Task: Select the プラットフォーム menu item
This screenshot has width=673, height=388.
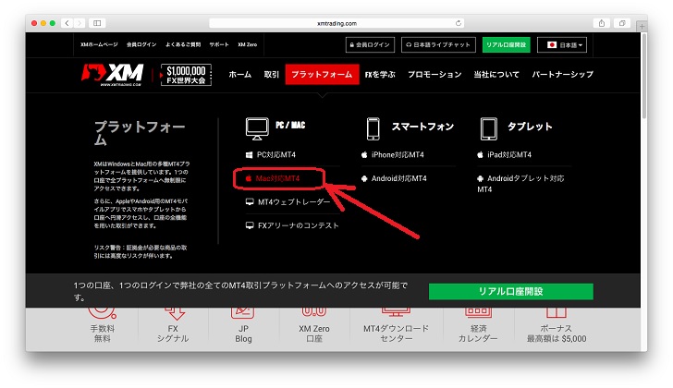Action: [322, 75]
